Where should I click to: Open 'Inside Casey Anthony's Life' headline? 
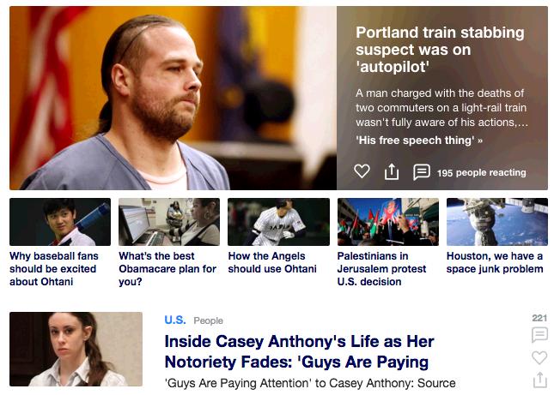tap(299, 351)
